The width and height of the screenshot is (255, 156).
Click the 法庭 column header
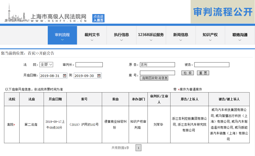point(32,99)
